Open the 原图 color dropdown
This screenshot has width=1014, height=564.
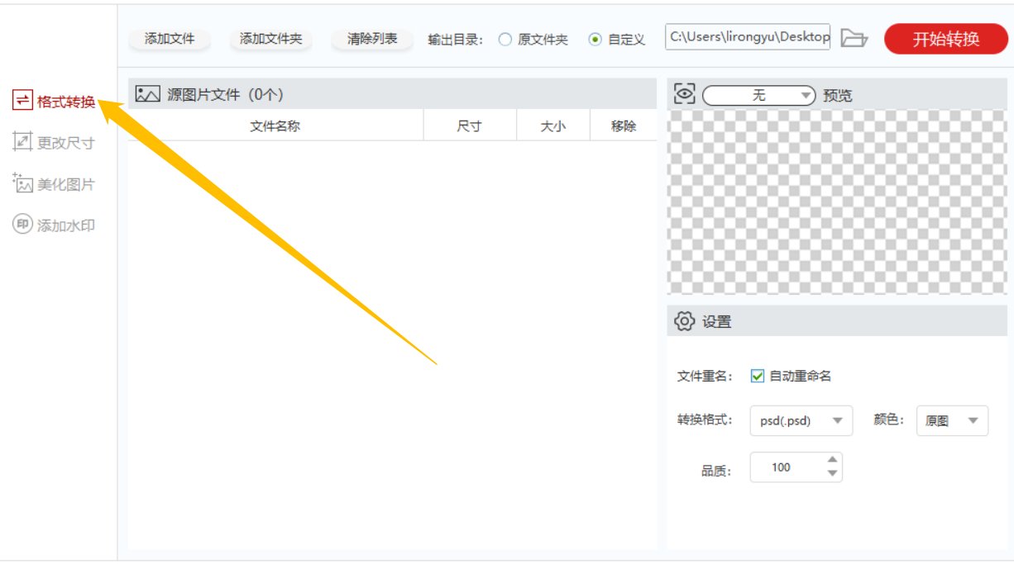tap(950, 420)
